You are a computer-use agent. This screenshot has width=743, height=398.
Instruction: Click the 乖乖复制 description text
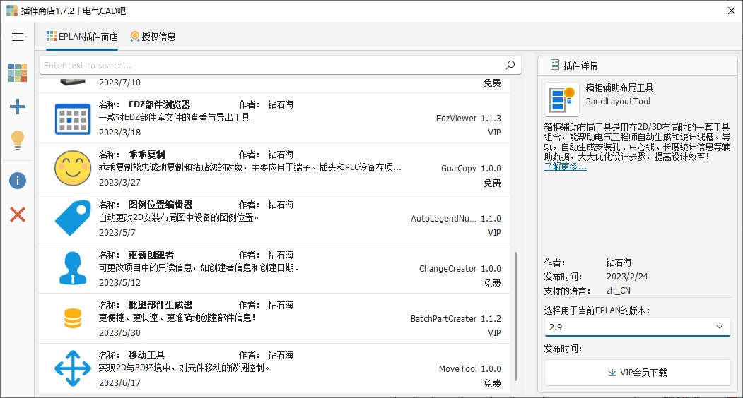(x=250, y=167)
